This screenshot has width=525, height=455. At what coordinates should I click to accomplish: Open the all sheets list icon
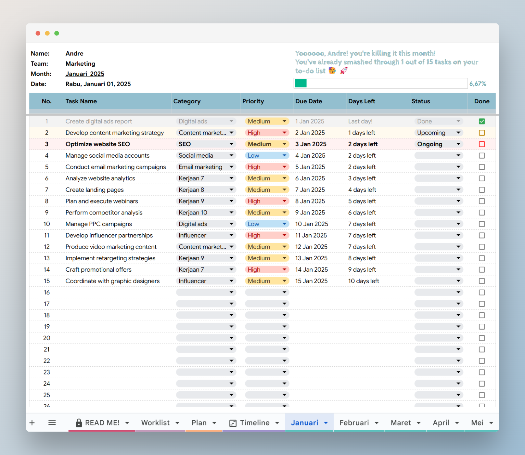(52, 423)
